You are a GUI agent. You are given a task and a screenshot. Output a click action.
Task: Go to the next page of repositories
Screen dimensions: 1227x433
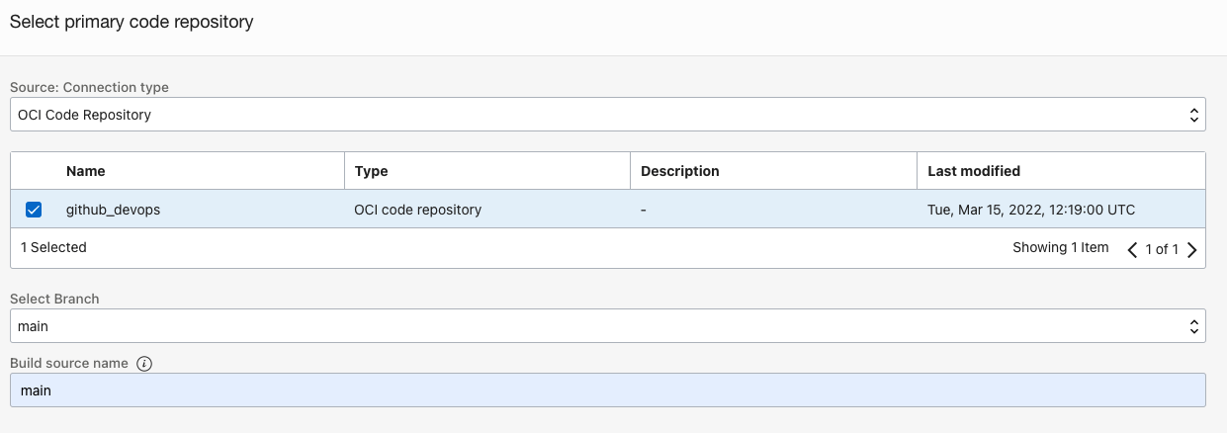click(x=1191, y=250)
